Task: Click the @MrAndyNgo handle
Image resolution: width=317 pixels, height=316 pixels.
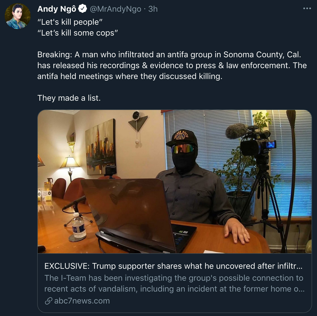Action: click(115, 9)
